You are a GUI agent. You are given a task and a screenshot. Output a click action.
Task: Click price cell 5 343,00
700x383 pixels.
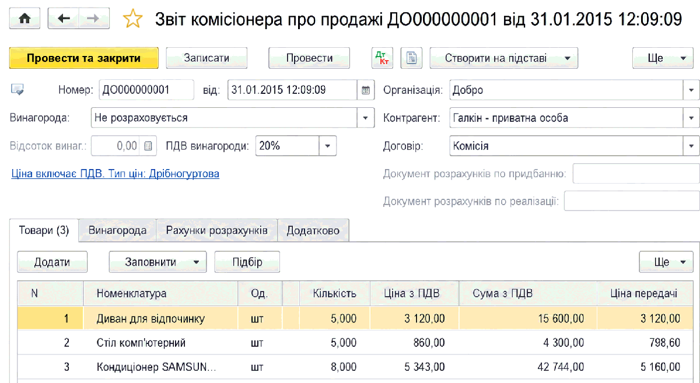(414, 367)
